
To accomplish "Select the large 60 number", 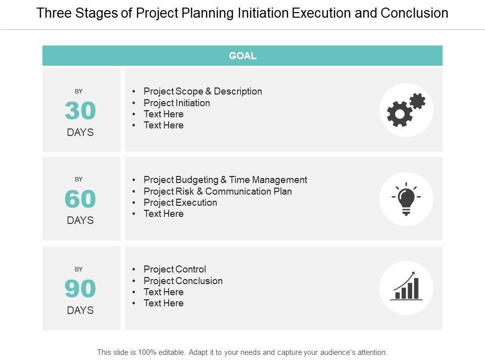I will click(x=80, y=200).
